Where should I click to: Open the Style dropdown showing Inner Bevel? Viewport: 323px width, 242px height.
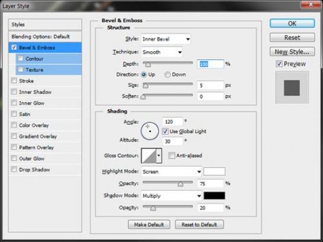click(x=166, y=39)
